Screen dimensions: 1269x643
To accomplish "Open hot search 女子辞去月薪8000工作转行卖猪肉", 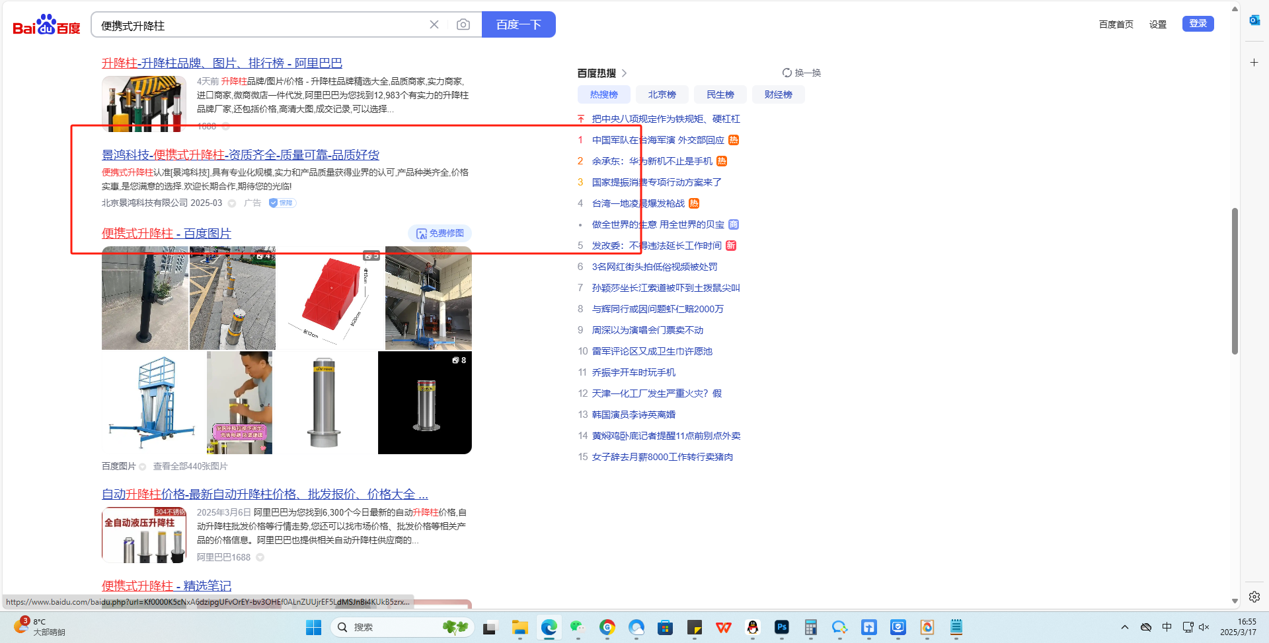I will coord(662,457).
